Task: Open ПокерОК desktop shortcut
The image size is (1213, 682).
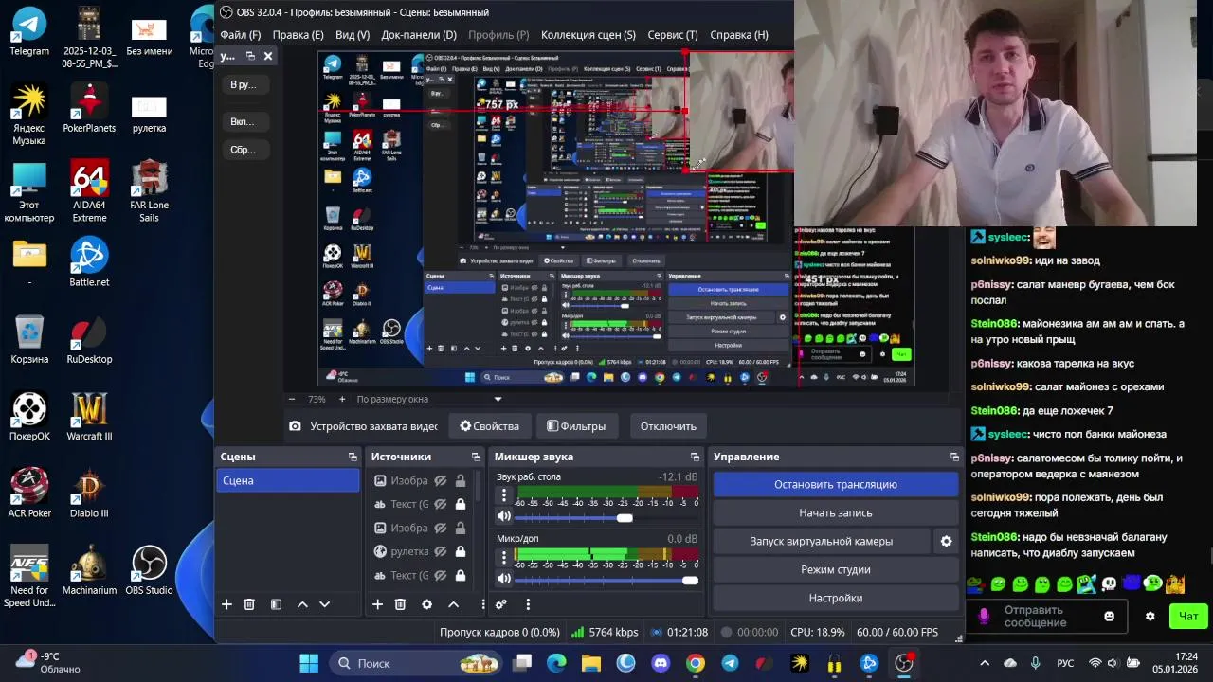Action: (29, 417)
